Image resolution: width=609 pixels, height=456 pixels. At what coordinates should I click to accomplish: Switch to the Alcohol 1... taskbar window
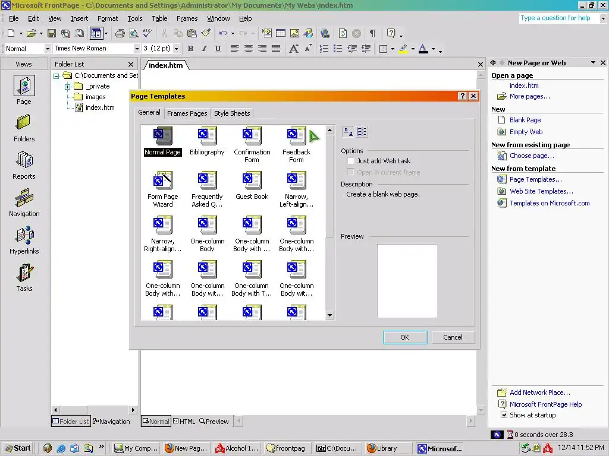click(x=237, y=448)
